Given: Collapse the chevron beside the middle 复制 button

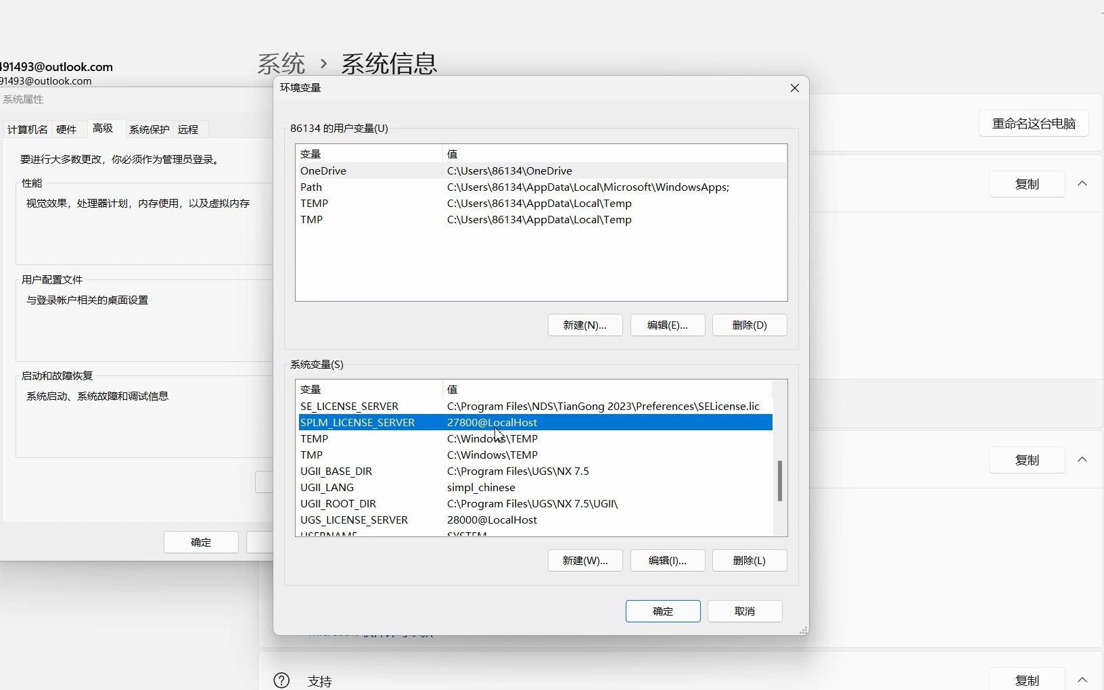Looking at the screenshot, I should click(1082, 459).
